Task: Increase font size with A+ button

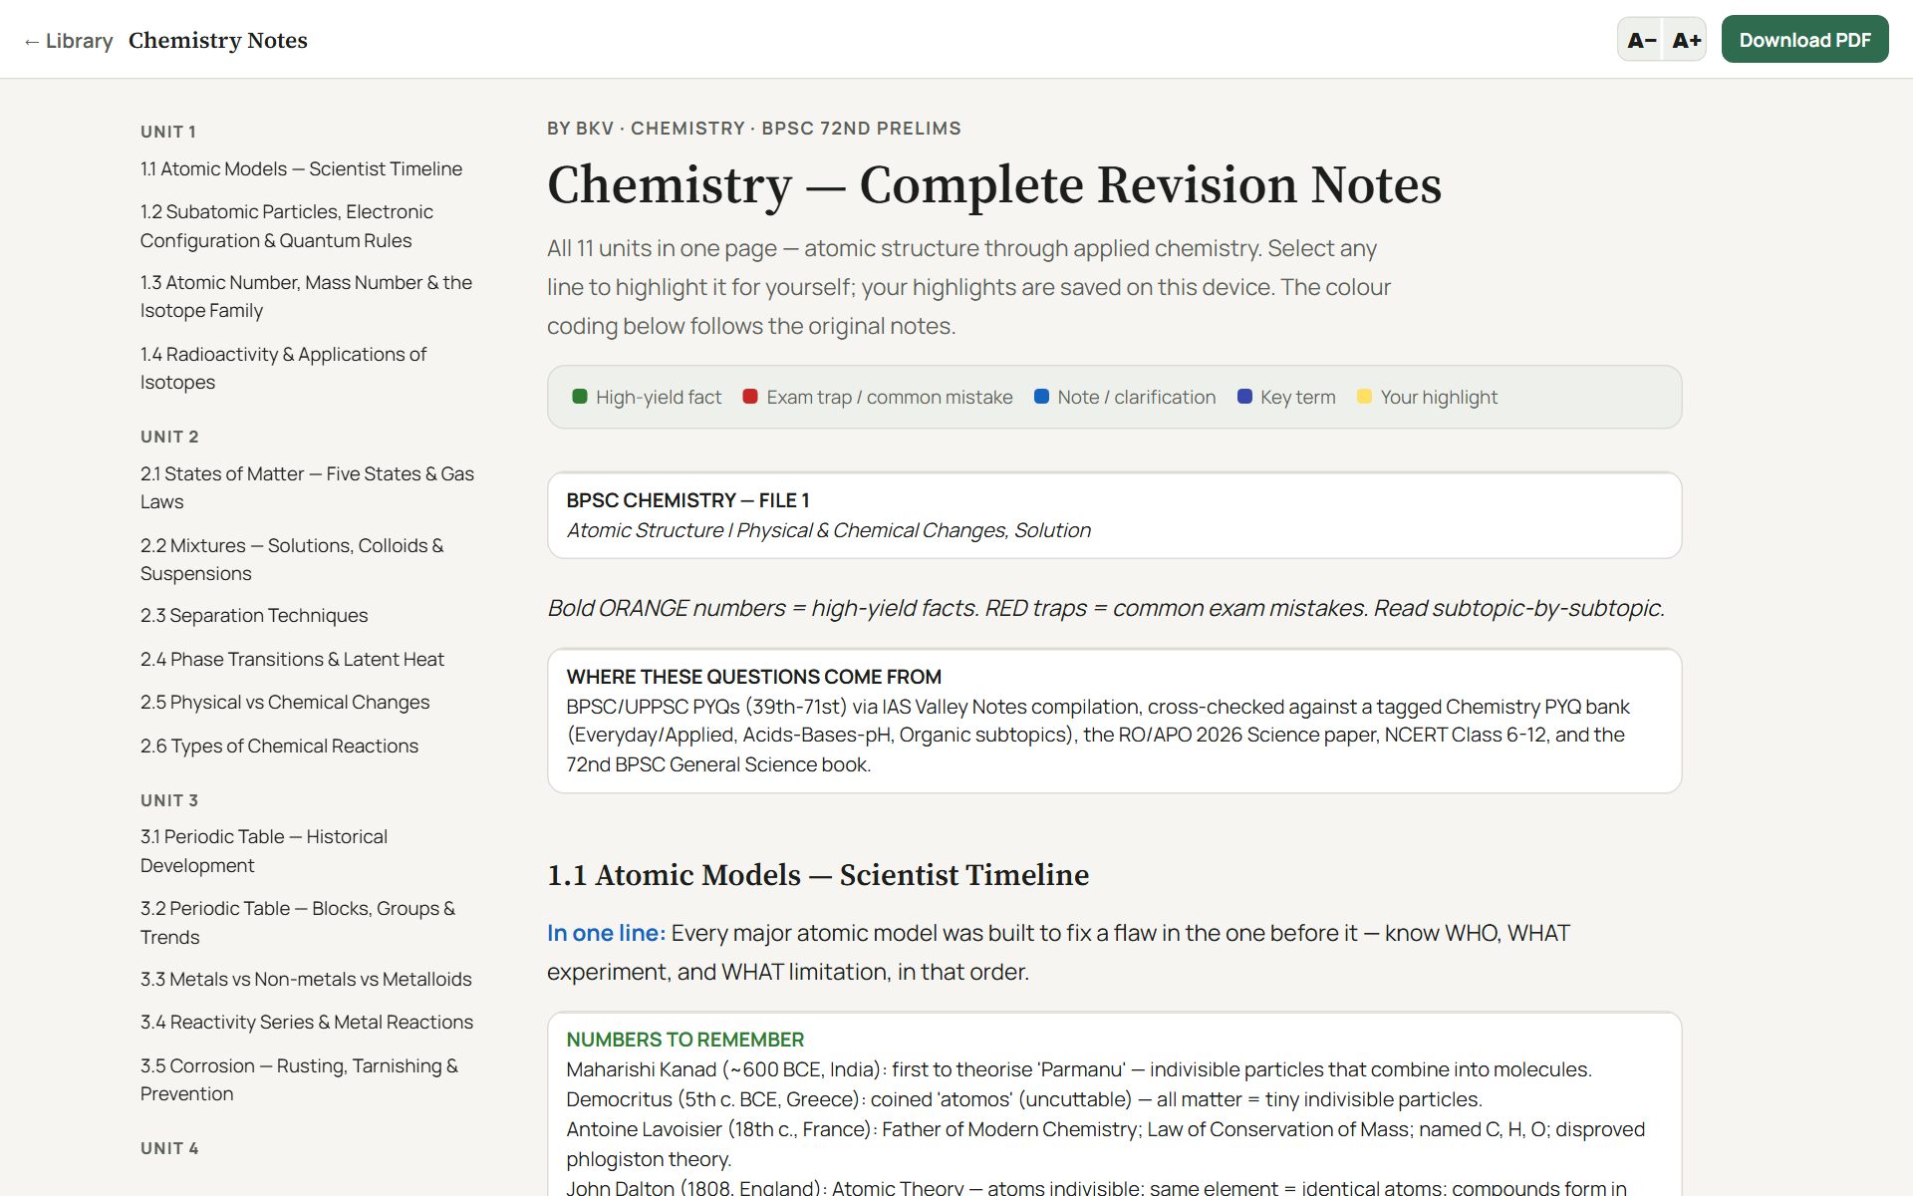Action: pos(1686,40)
